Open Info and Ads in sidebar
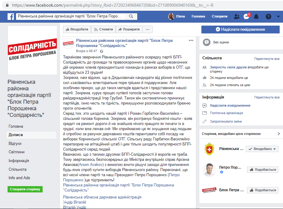This screenshot has width=283, height=209. tap(19, 178)
